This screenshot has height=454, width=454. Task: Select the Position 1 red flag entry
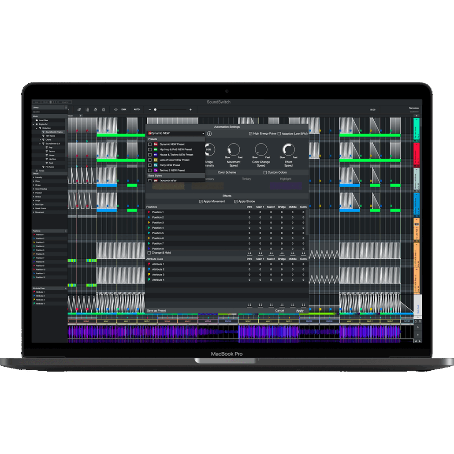tap(40, 235)
